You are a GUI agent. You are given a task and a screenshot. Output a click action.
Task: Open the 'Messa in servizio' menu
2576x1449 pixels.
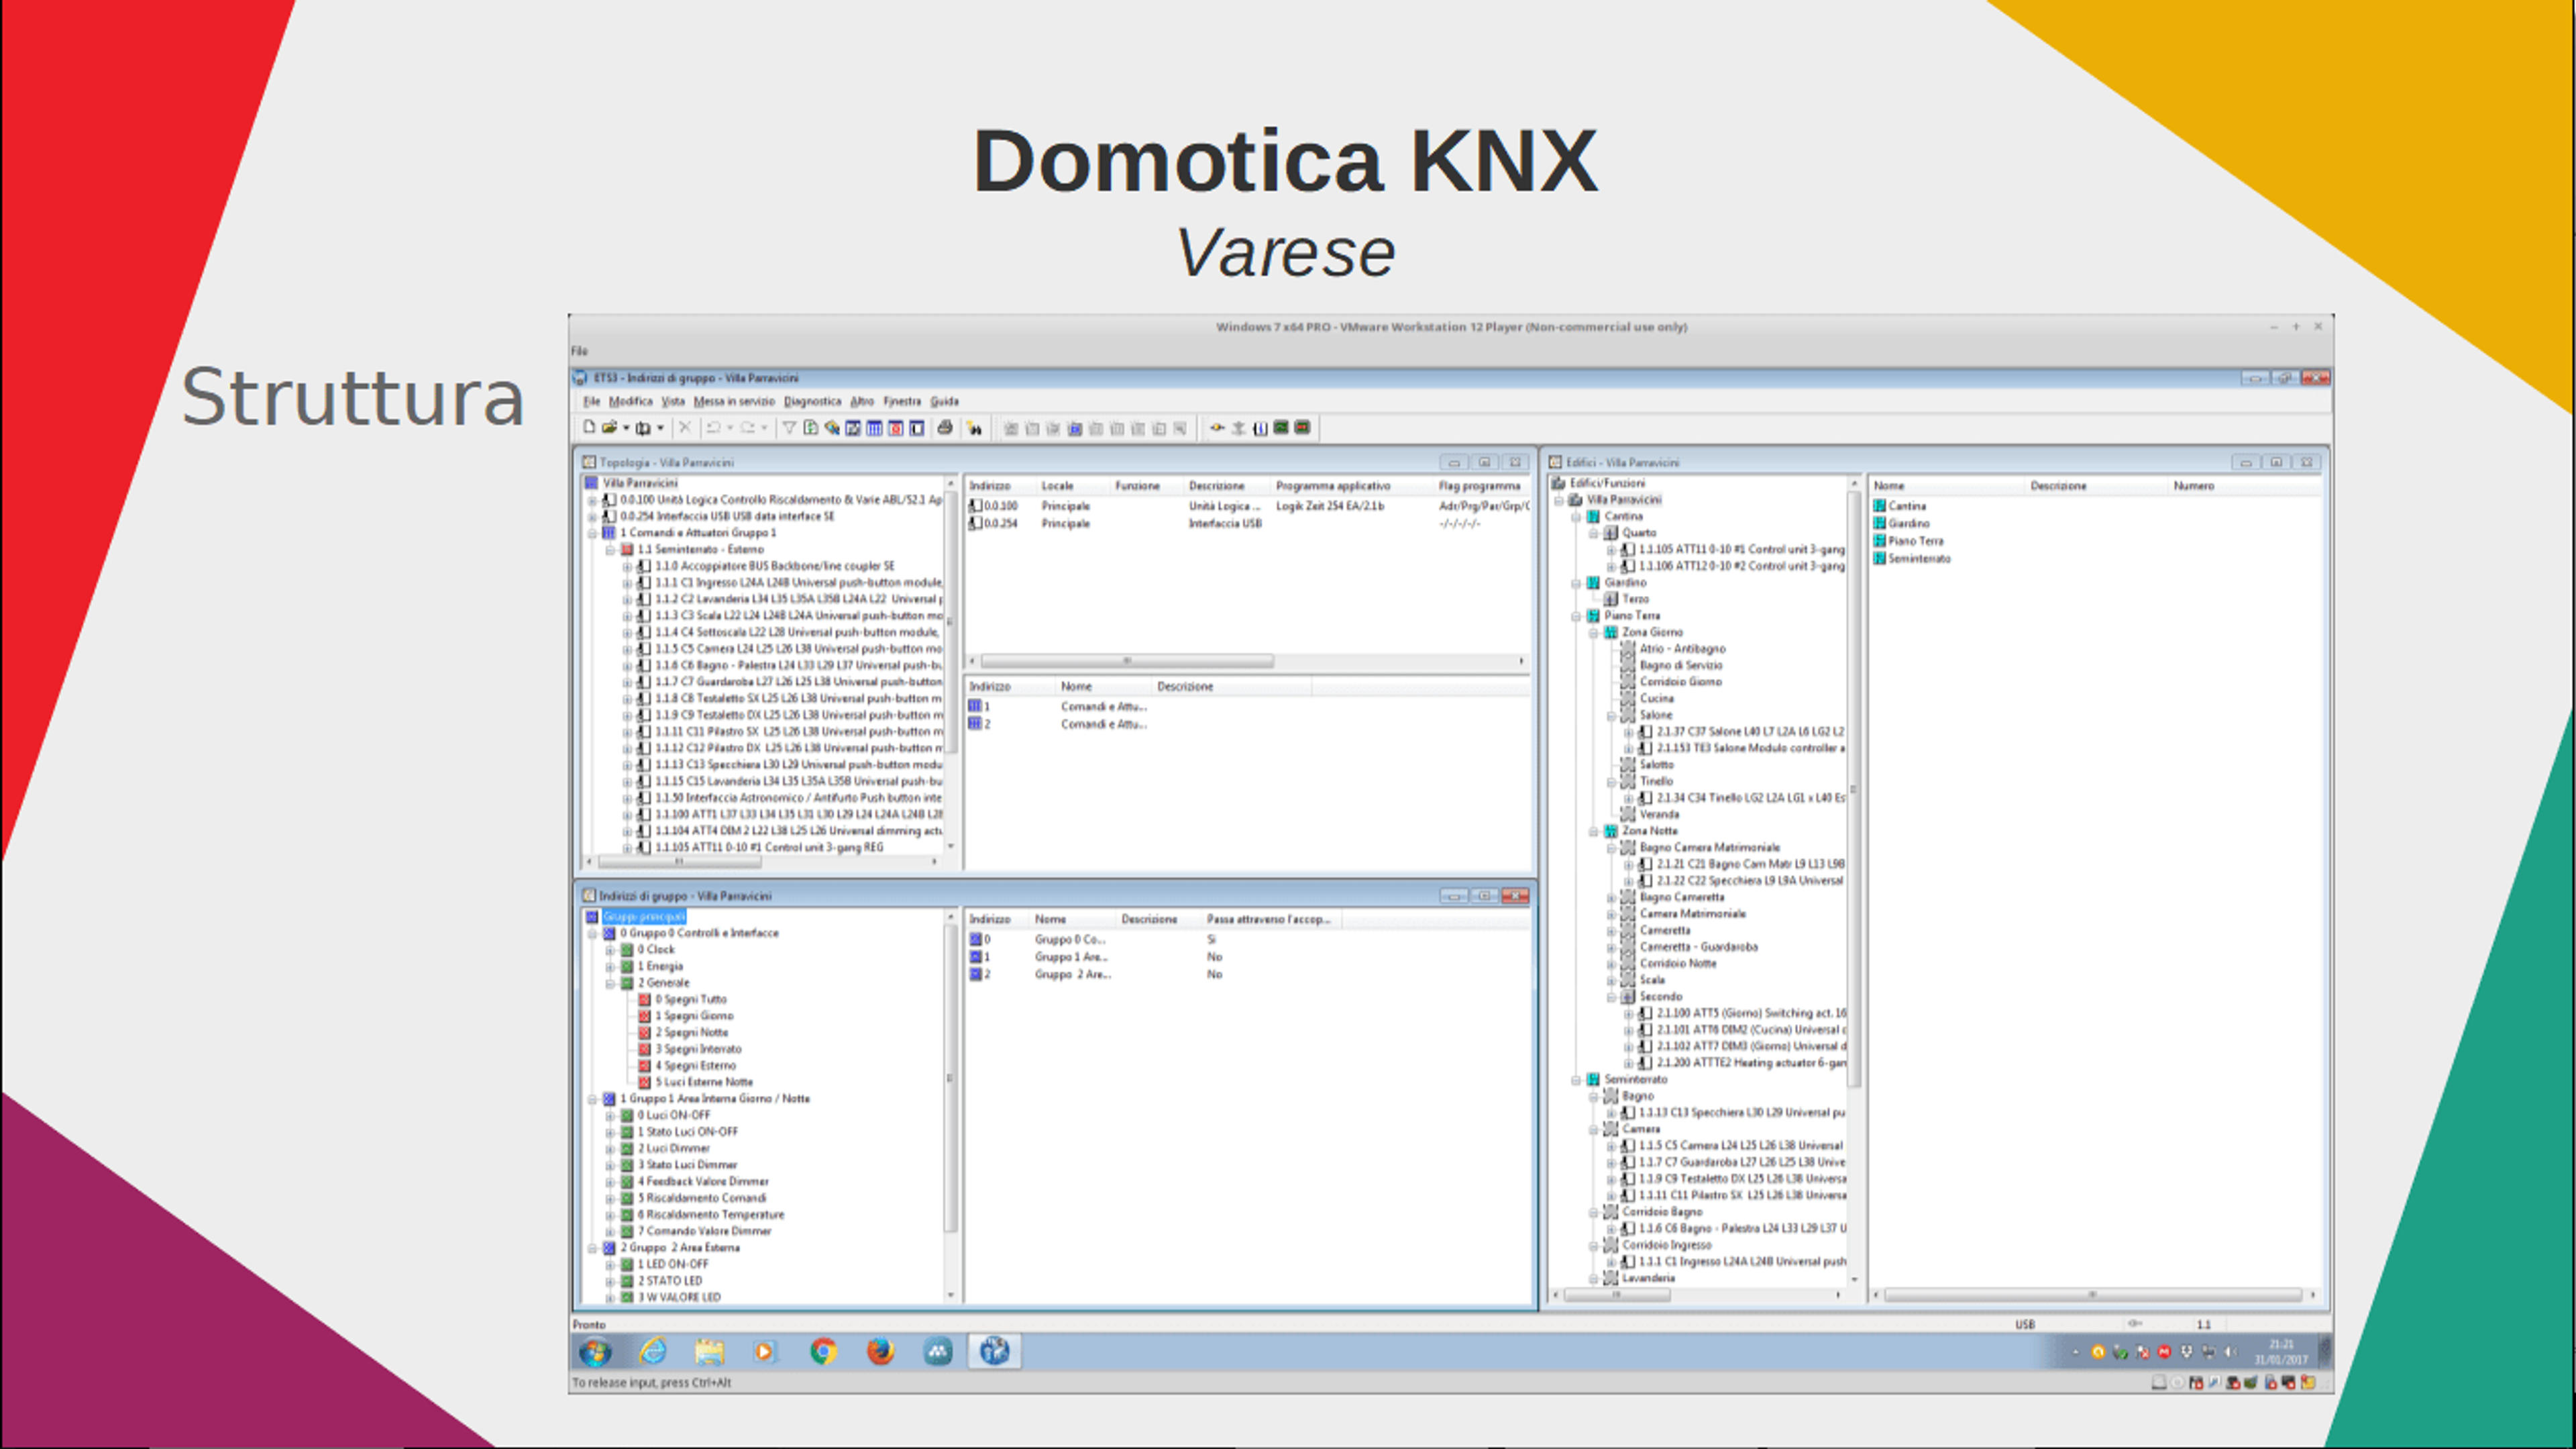coord(734,401)
